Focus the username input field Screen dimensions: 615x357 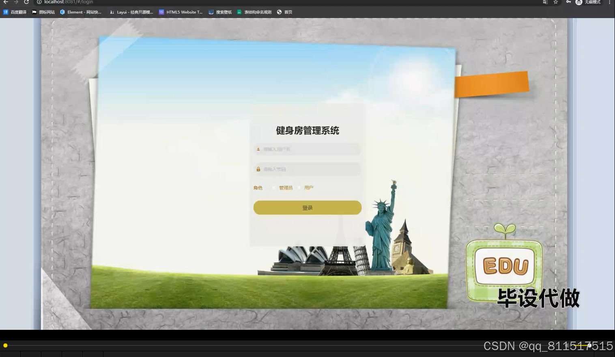click(307, 149)
